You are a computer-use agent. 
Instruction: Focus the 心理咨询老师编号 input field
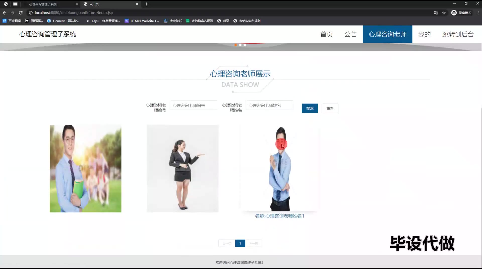[x=193, y=105]
